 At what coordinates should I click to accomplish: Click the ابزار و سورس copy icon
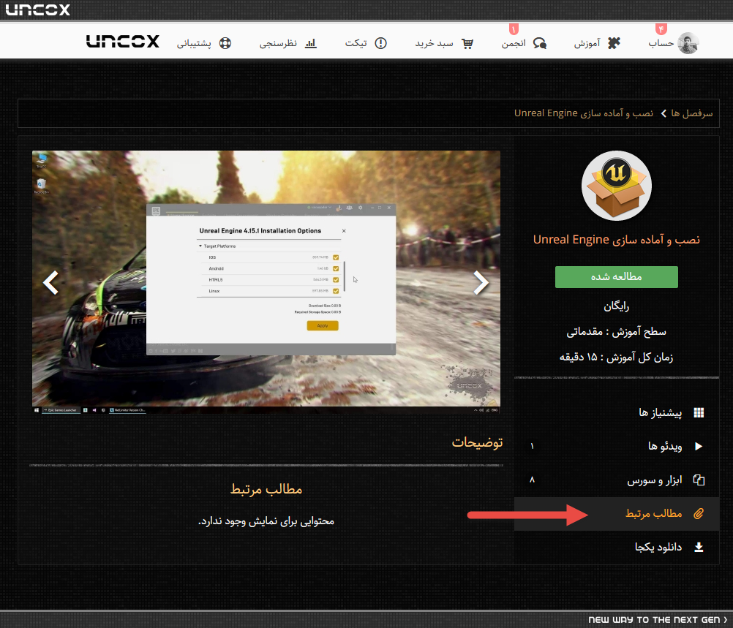(x=699, y=480)
